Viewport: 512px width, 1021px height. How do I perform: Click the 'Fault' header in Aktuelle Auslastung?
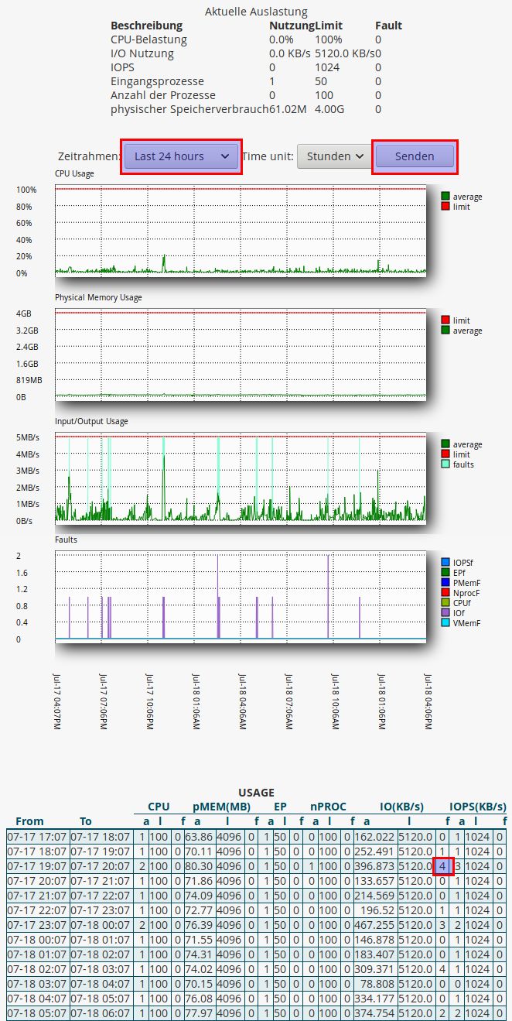pyautogui.click(x=388, y=26)
